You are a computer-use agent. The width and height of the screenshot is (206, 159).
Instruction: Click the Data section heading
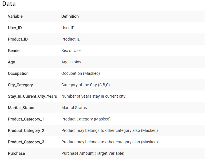point(9,4)
